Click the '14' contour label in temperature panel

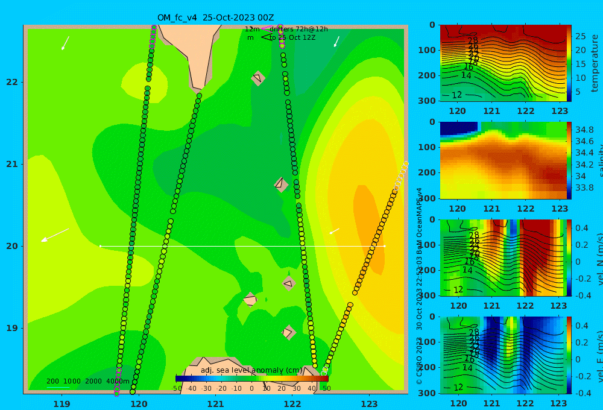click(466, 75)
